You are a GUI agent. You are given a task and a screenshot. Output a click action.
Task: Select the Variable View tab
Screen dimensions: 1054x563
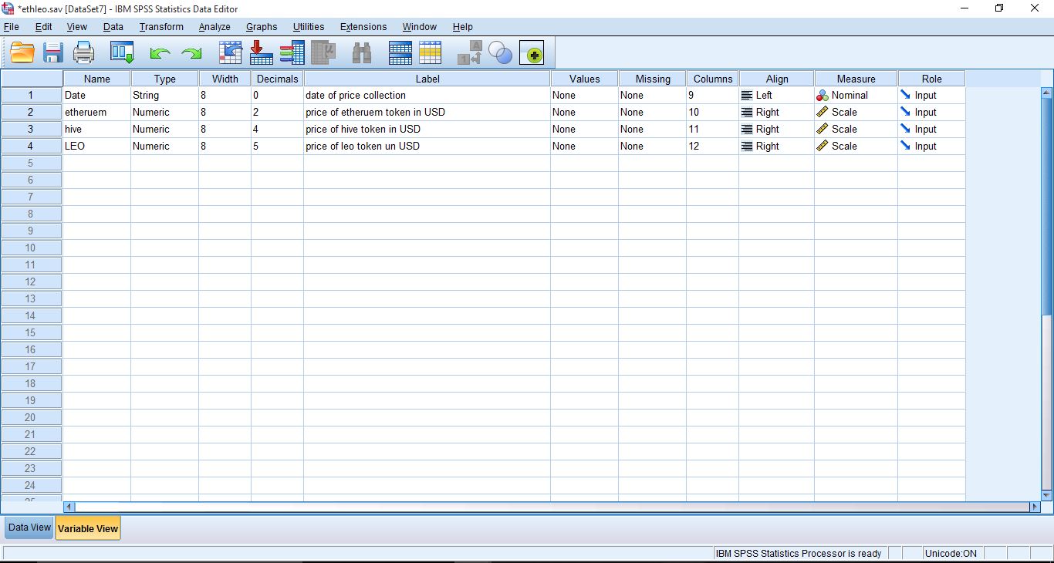pyautogui.click(x=88, y=528)
